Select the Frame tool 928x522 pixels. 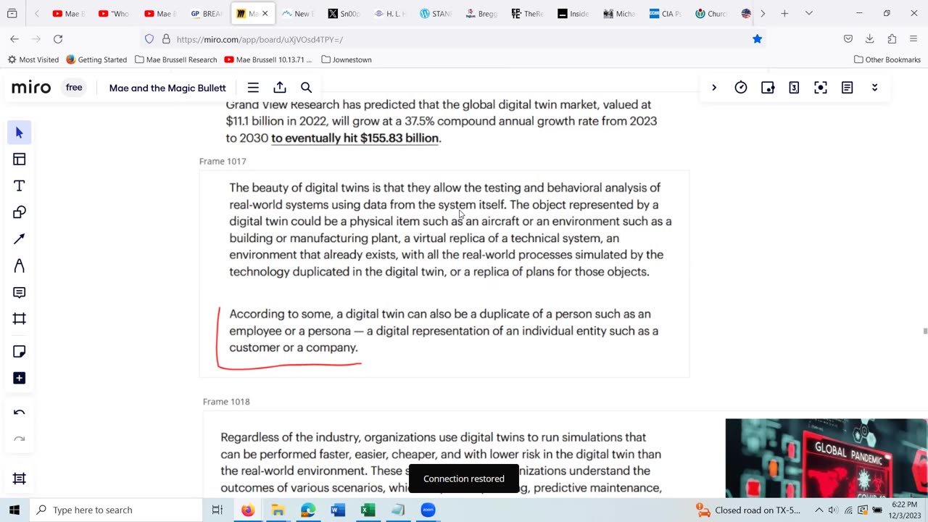point(20,319)
